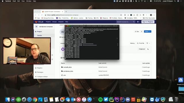The image size is (184, 103).
Task: Select the Josiah Philipsen wordpress tab
Action: pyautogui.click(x=53, y=11)
